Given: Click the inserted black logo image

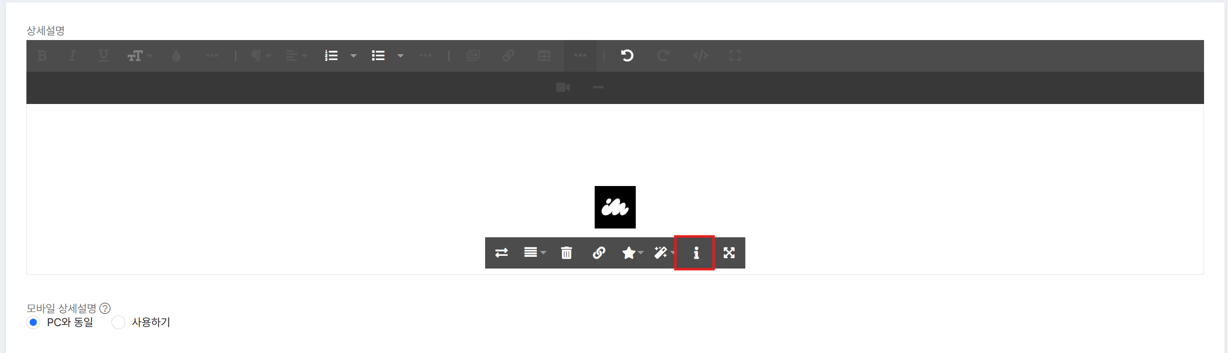Looking at the screenshot, I should coord(615,207).
